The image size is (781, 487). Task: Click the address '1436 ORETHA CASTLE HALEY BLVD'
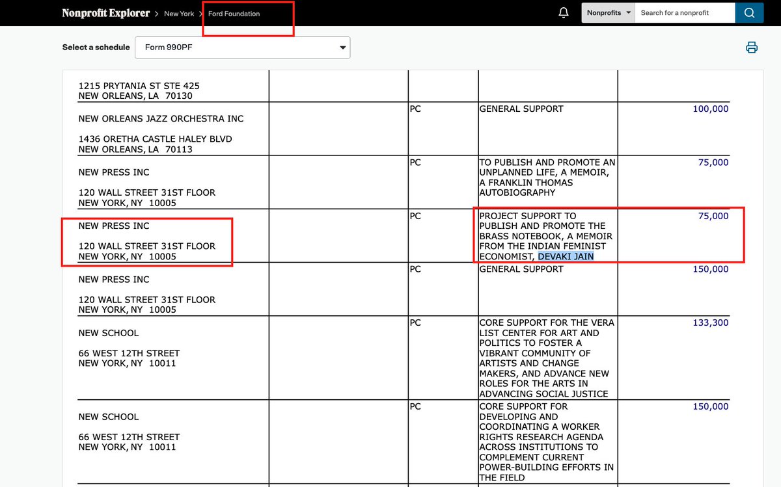pos(155,139)
